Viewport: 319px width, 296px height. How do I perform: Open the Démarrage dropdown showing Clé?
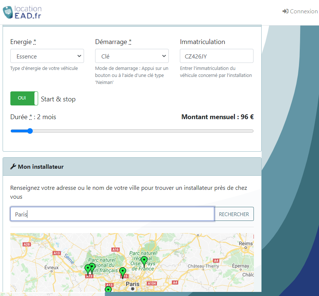click(x=132, y=56)
